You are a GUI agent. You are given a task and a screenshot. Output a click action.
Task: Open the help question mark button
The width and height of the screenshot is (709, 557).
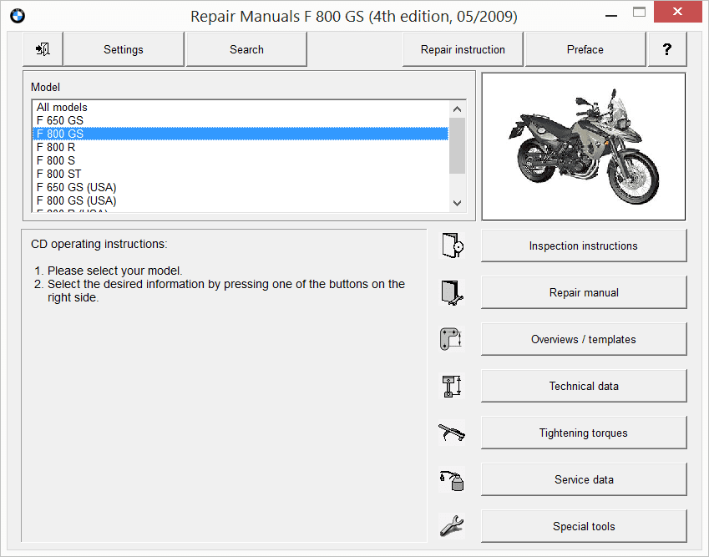tap(666, 50)
